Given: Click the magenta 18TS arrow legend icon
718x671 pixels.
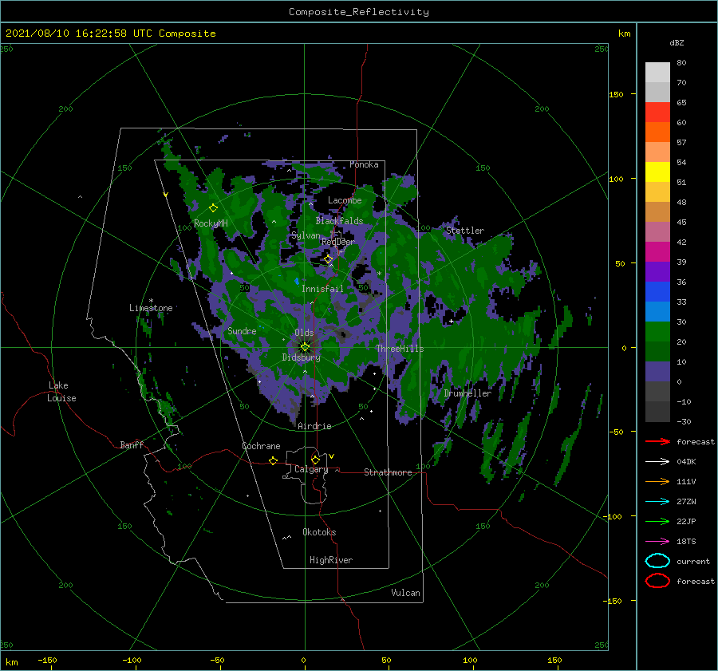Looking at the screenshot, I should (657, 541).
